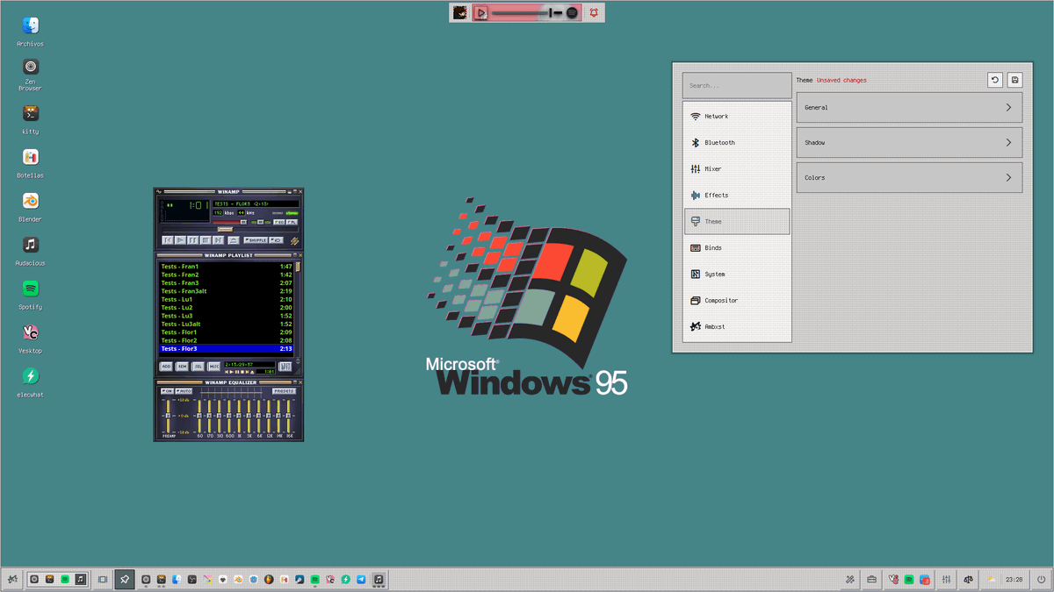Click the playlist SEL button
1054x592 pixels.
(x=199, y=367)
